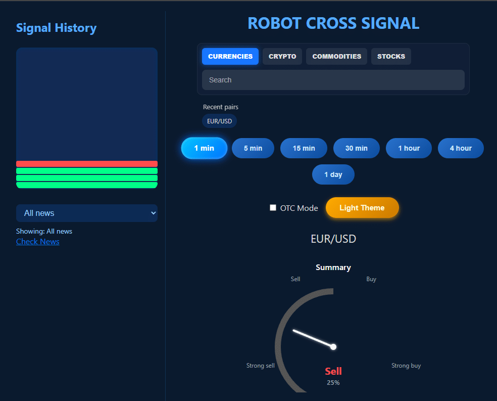Choose the 15 min timeframe
Screen dimensions: 497x401
304,148
